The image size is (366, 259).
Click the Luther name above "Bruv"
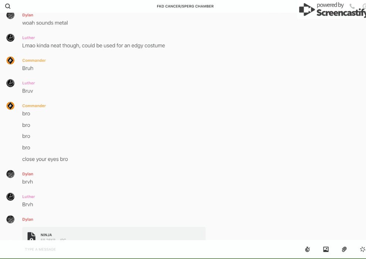pos(28,83)
